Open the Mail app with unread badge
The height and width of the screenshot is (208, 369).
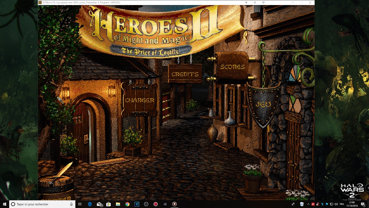pos(99,204)
